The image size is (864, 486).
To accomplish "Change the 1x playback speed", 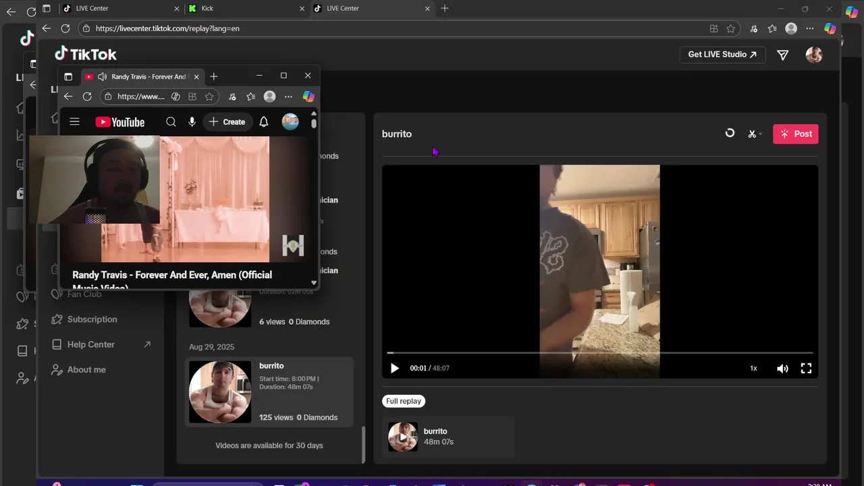I will 753,368.
